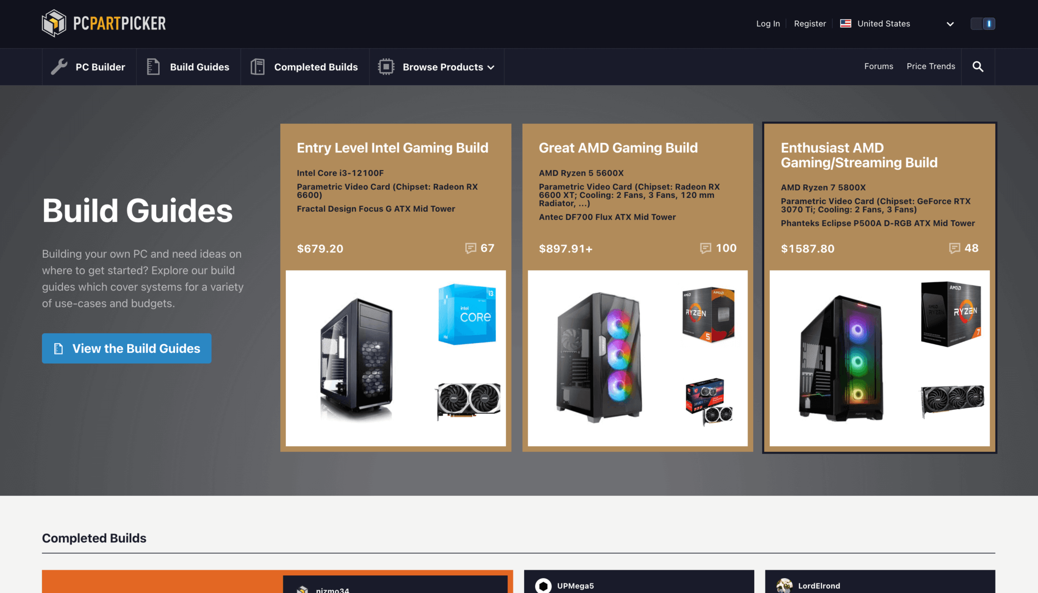
Task: Open the Forums menu item
Action: tap(878, 66)
